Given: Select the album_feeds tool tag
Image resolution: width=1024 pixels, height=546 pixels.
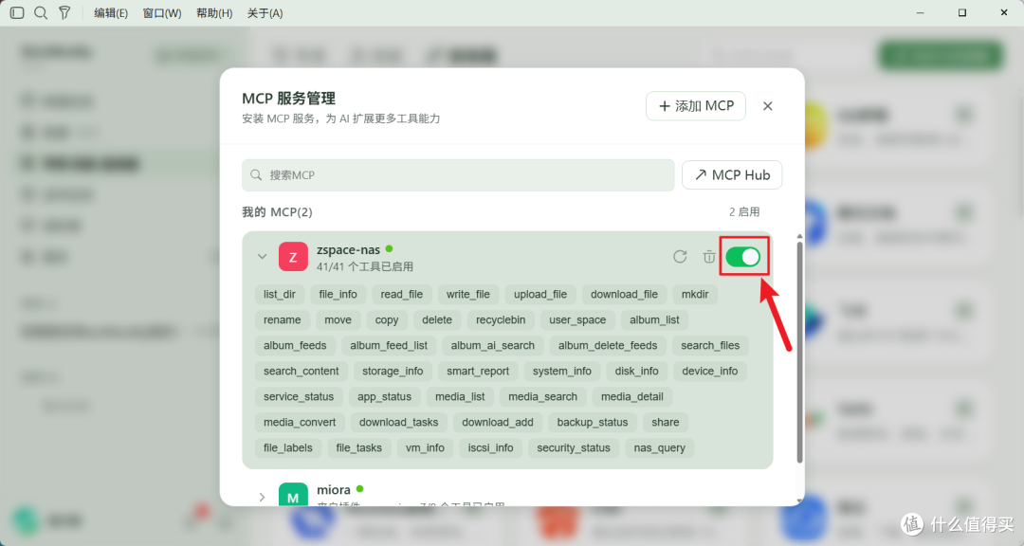Looking at the screenshot, I should coord(295,345).
